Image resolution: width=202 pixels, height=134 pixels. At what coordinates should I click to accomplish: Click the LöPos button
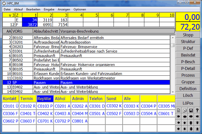click(188, 103)
